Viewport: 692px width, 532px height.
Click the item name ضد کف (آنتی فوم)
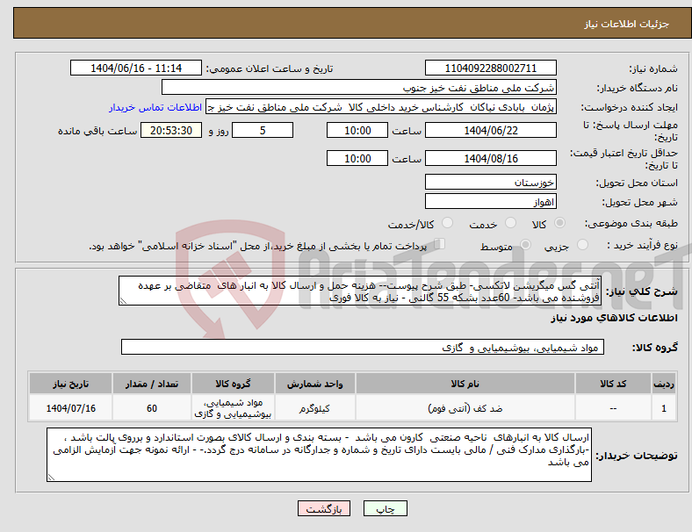pyautogui.click(x=465, y=408)
